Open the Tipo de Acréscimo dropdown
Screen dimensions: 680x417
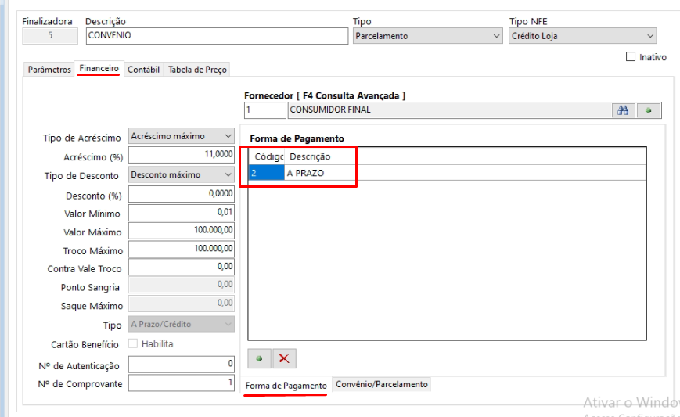click(182, 137)
